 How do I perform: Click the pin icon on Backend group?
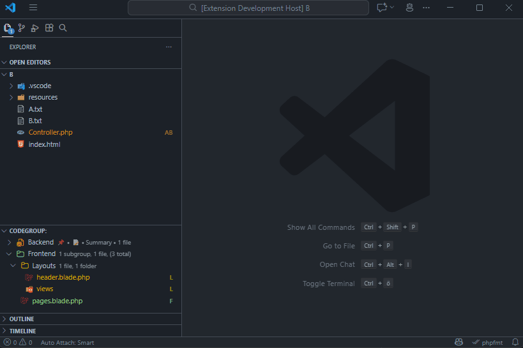(x=61, y=242)
